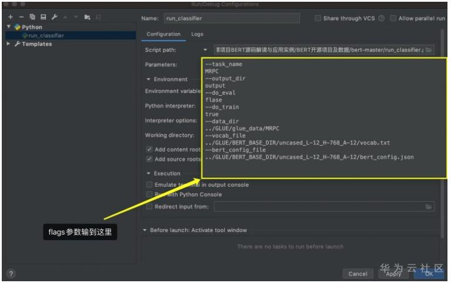Viewport: 451px width, 283px height.
Task: Sort configurations with the sort icon
Action: (98, 17)
